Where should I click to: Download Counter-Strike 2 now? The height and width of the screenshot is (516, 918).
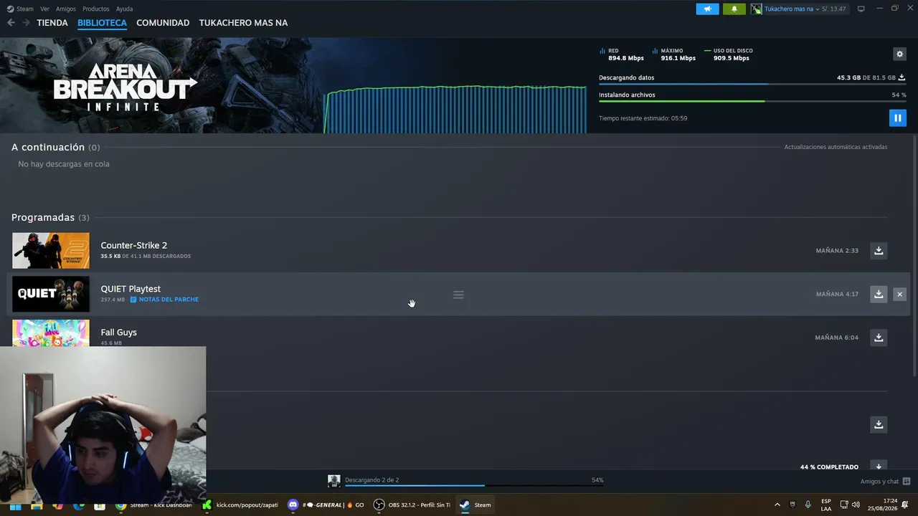[879, 250]
